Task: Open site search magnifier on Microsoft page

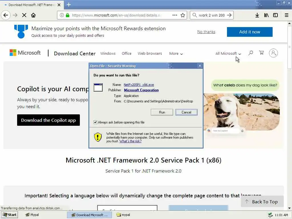Action: [251, 53]
